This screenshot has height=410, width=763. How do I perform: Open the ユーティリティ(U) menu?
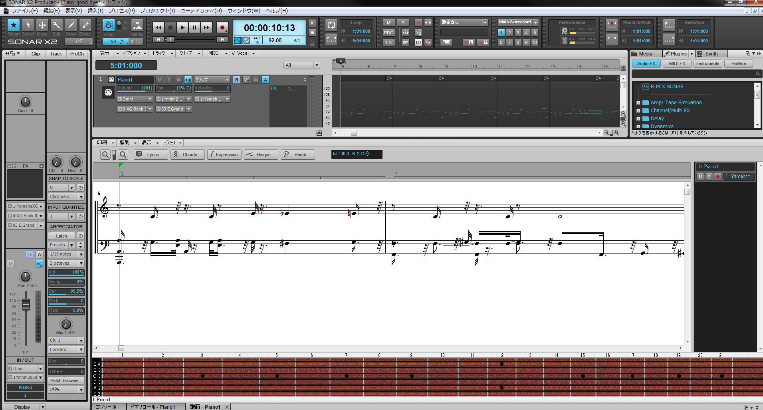click(201, 11)
